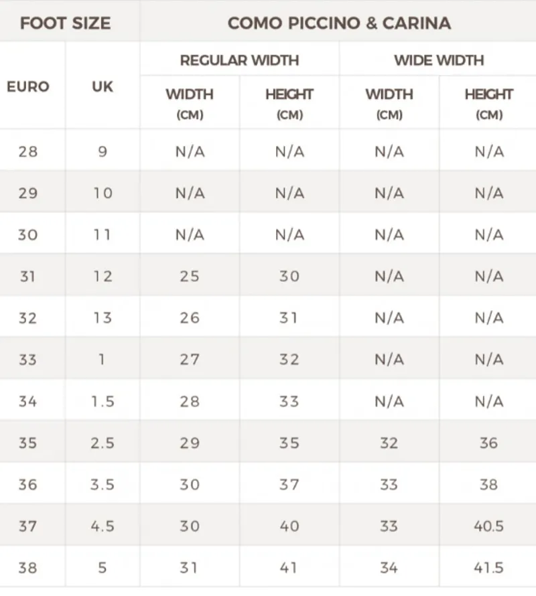The image size is (536, 596).
Task: Click the UK size 10 cell
Action: [103, 193]
